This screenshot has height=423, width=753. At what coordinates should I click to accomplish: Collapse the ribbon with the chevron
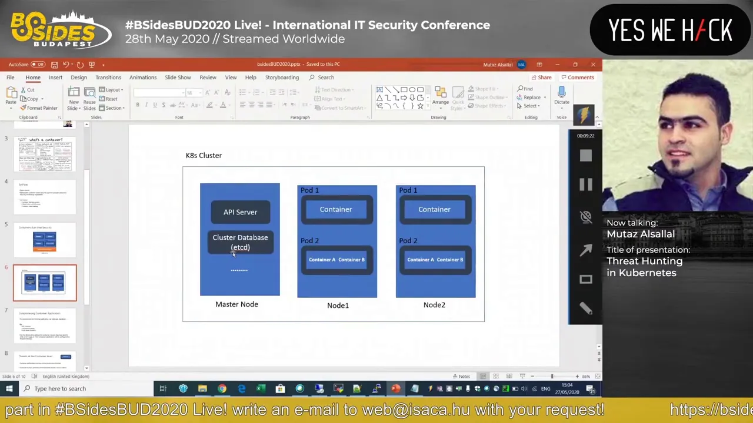click(597, 117)
